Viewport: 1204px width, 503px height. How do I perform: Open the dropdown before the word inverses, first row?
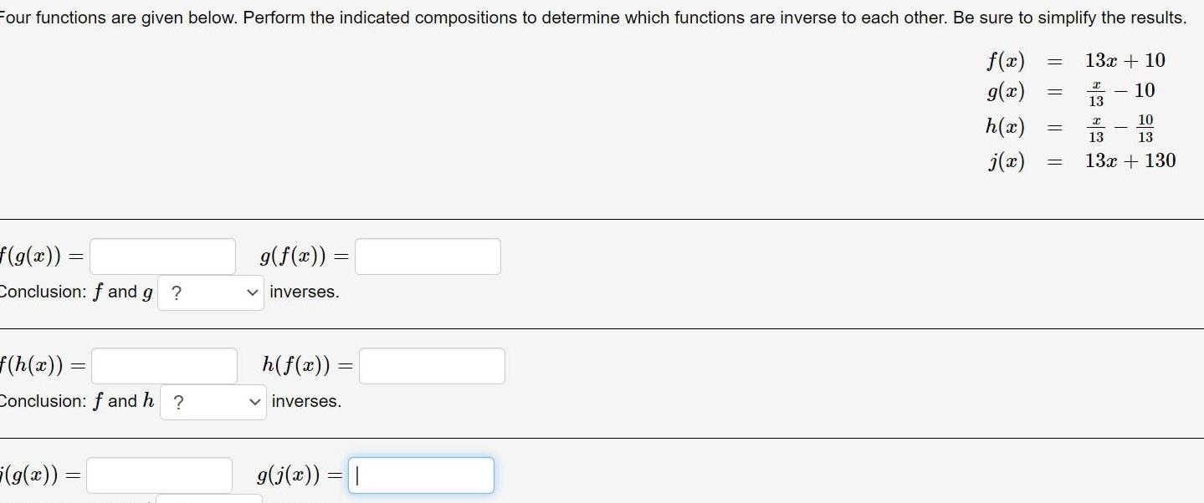[x=210, y=292]
